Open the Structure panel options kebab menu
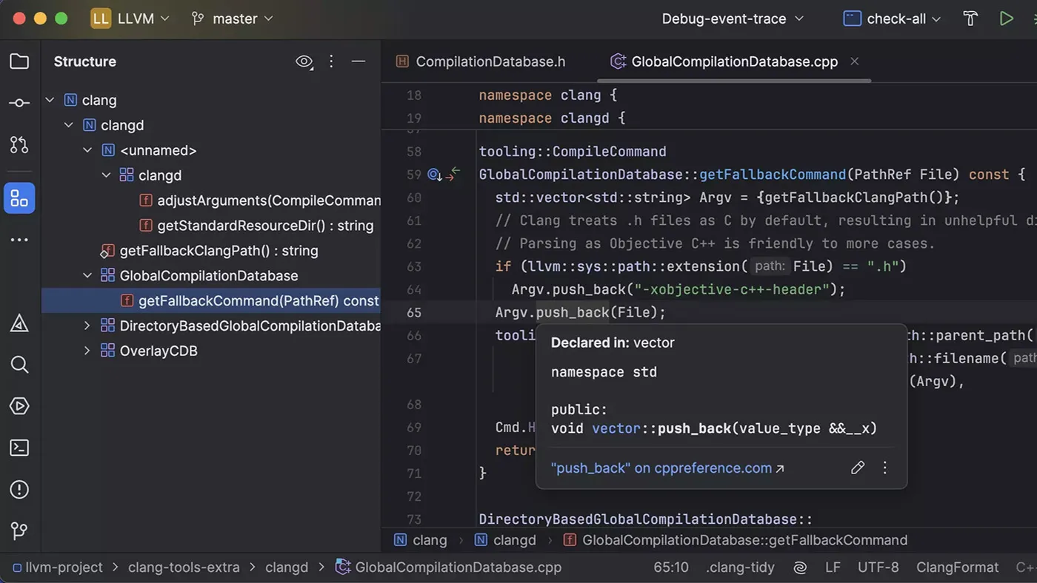This screenshot has height=583, width=1037. tap(331, 61)
